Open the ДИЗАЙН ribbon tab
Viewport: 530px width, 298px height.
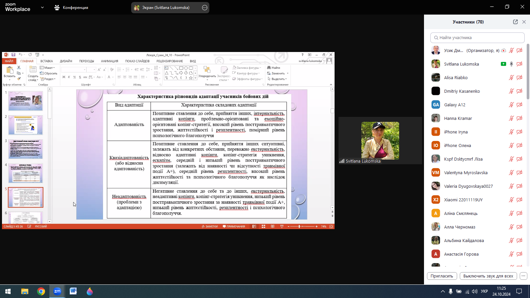(x=66, y=61)
